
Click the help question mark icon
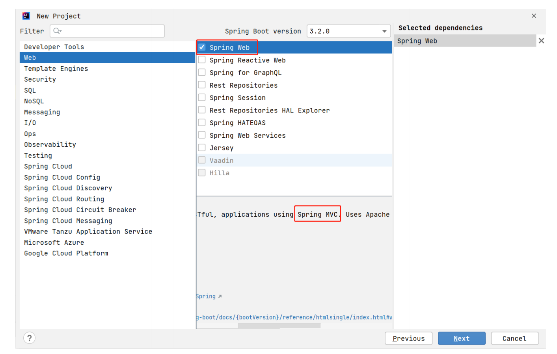29,338
